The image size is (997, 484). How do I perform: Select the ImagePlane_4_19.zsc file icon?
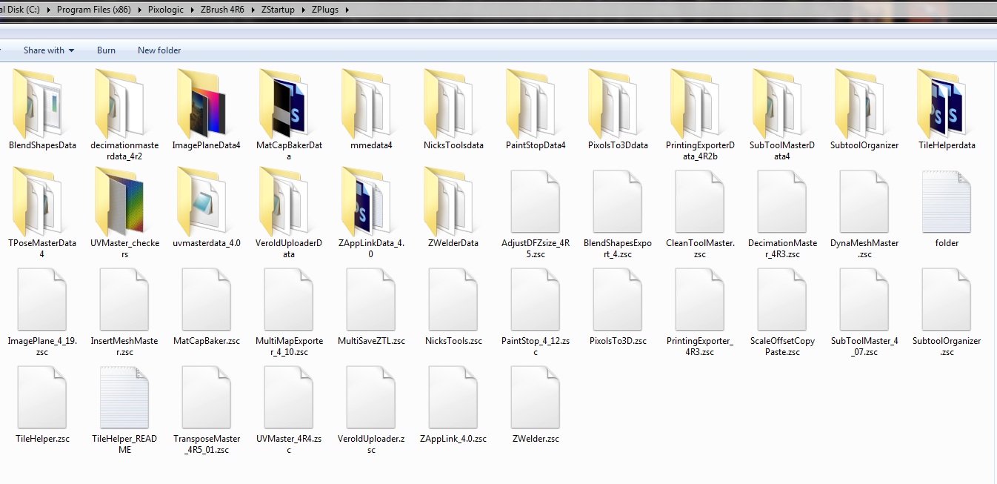coord(42,299)
